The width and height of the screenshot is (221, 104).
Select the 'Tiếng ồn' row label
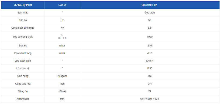23,91
